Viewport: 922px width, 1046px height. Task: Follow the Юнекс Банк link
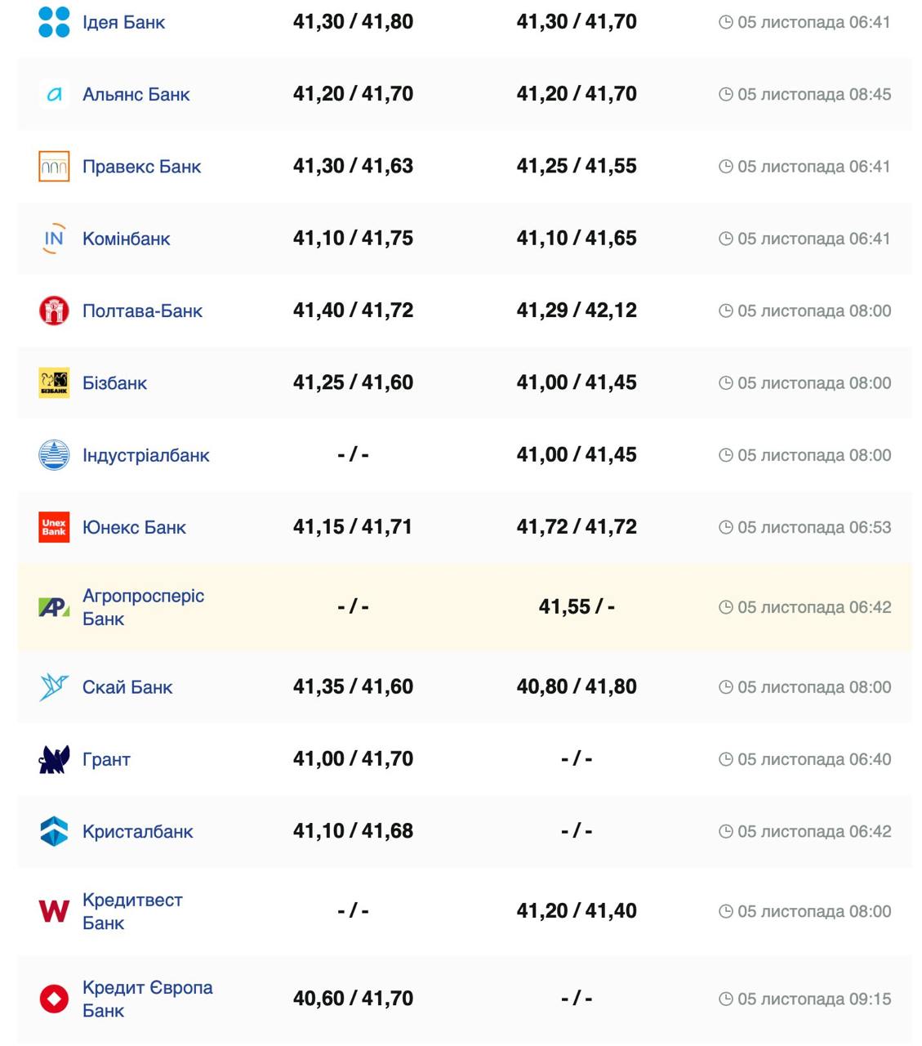click(x=134, y=527)
